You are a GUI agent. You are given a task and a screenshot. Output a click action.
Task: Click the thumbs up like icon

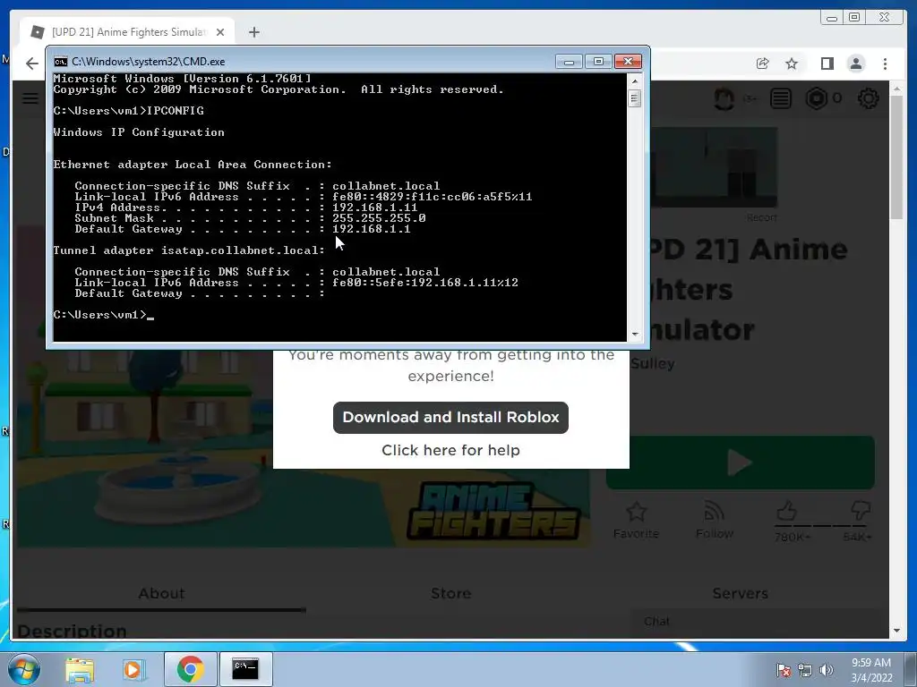pyautogui.click(x=786, y=511)
